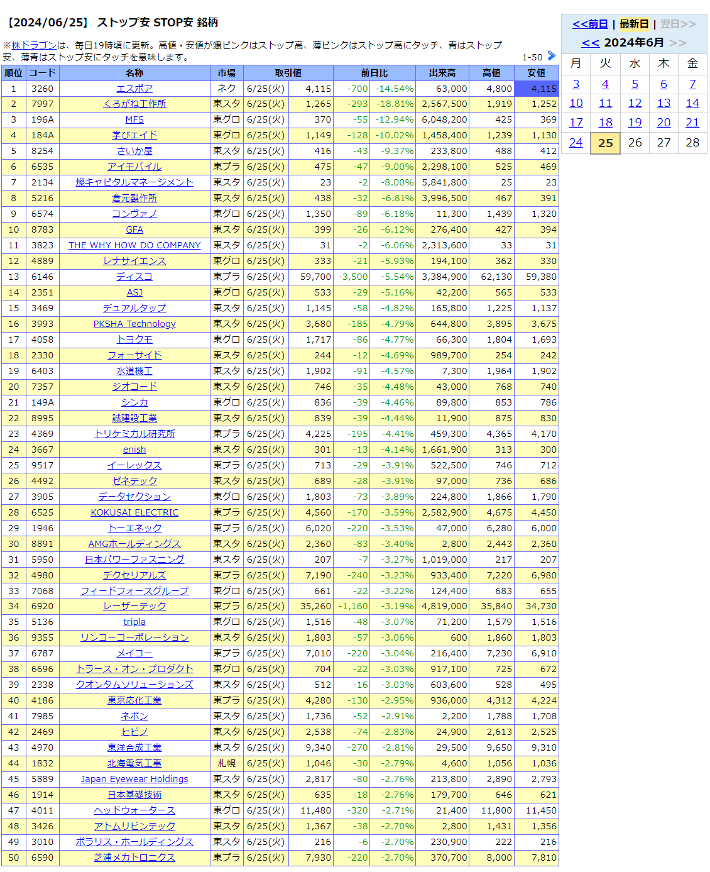Open calendar date 18
The image size is (710, 872).
605,123
